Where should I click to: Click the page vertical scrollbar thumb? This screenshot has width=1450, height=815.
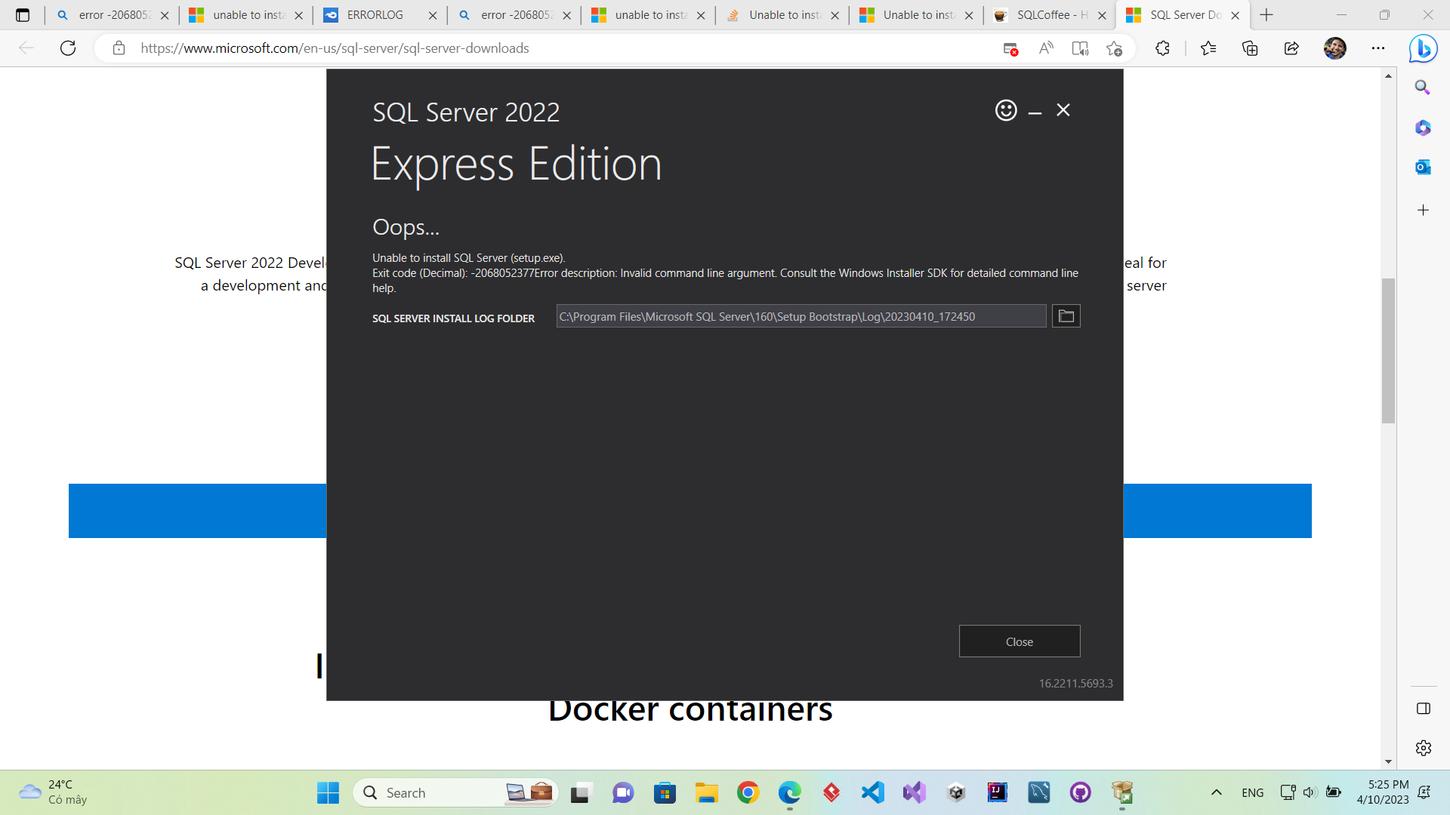[1388, 351]
